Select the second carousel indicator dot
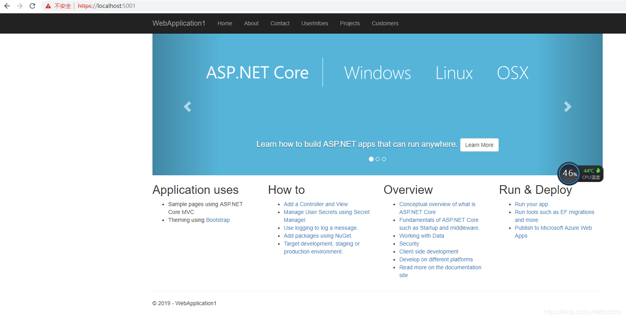 378,159
